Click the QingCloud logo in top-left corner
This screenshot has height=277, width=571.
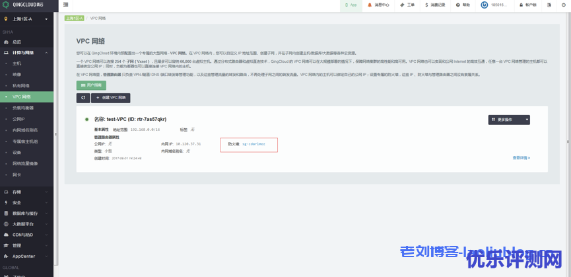click(x=26, y=5)
